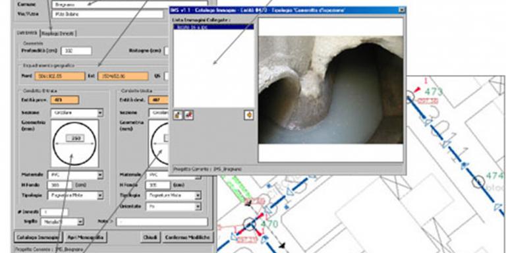Click the Chiudi button

(150, 237)
